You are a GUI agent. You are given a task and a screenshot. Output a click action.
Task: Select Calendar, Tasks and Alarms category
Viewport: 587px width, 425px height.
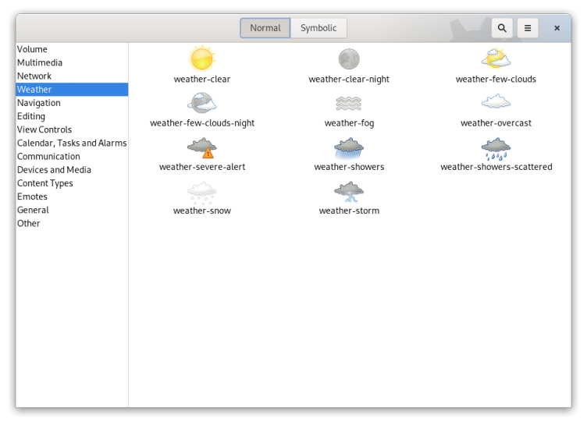point(72,143)
